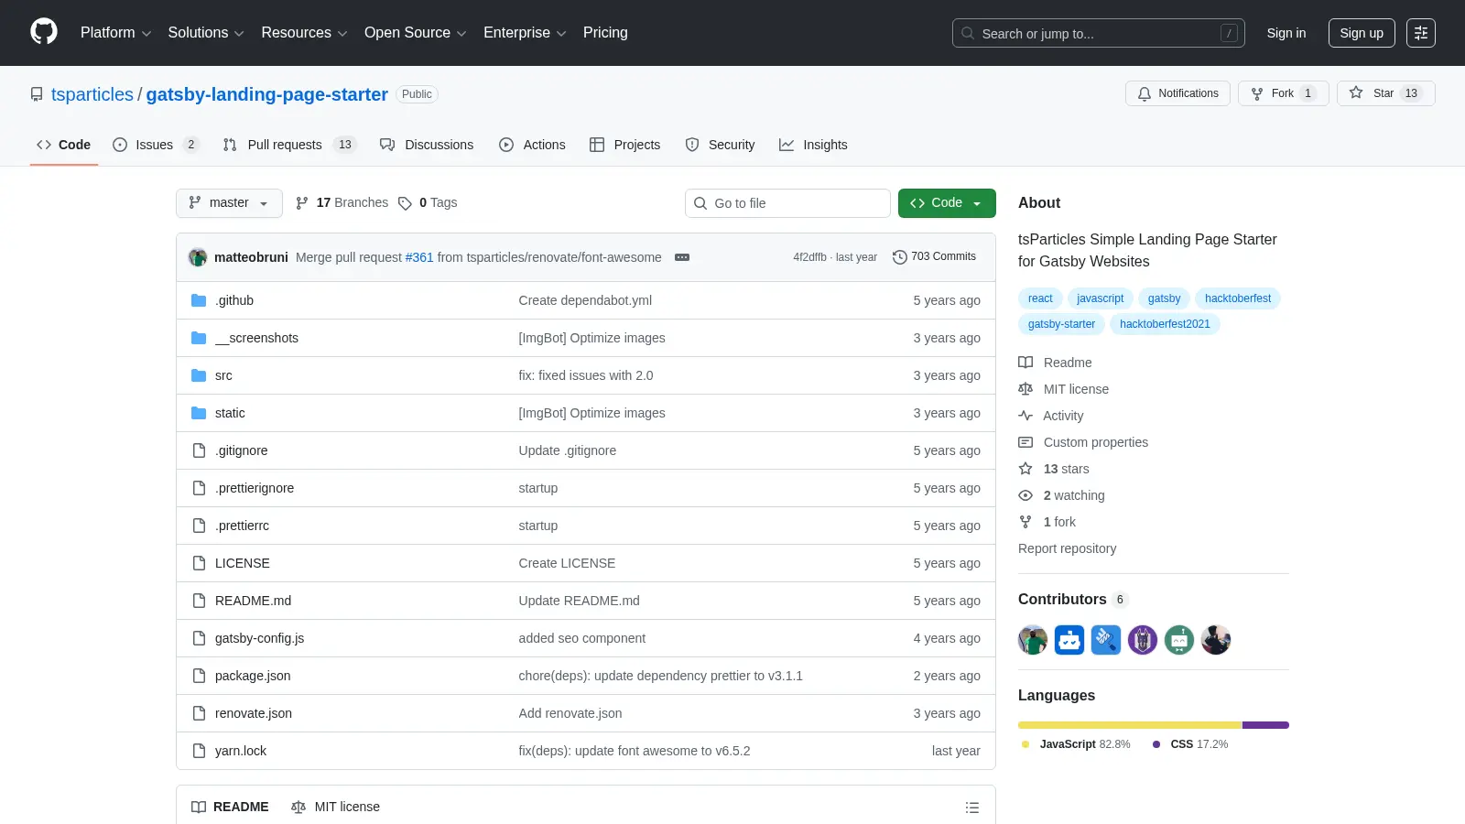Switch to the Pull requests tab
1465x824 pixels.
point(289,145)
